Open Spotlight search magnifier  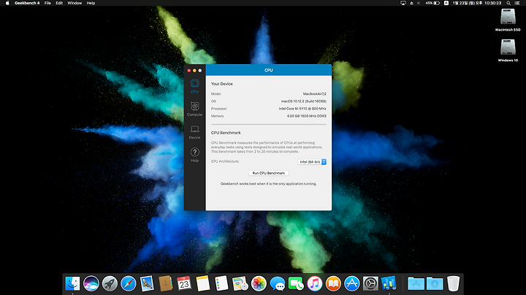coord(508,3)
